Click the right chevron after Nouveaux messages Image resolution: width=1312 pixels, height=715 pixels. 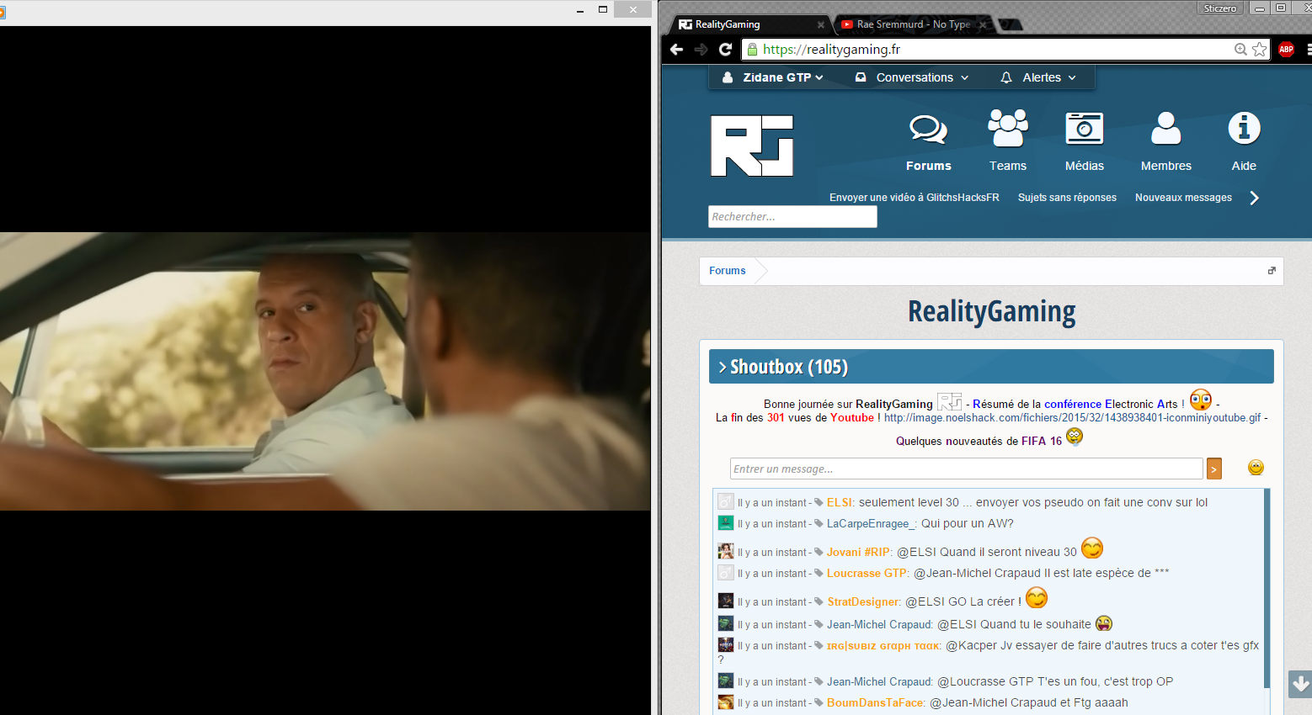click(1254, 198)
